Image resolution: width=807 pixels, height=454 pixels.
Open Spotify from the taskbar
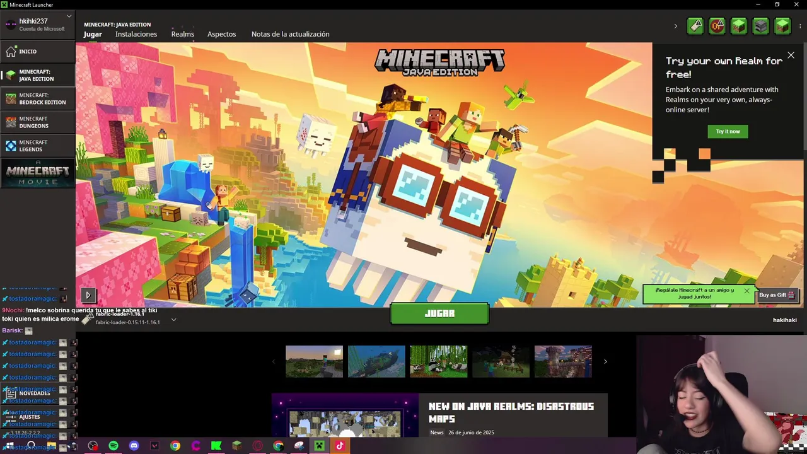point(113,446)
